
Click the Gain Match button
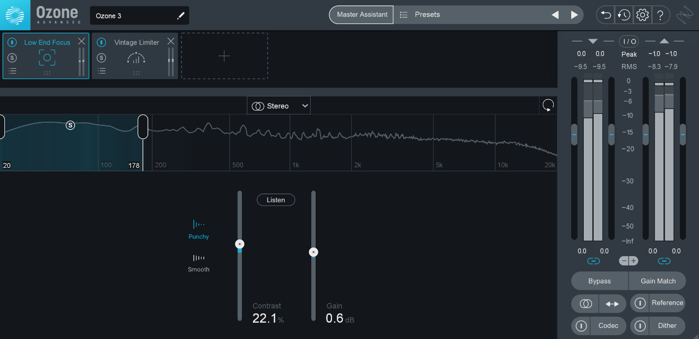pyautogui.click(x=658, y=281)
